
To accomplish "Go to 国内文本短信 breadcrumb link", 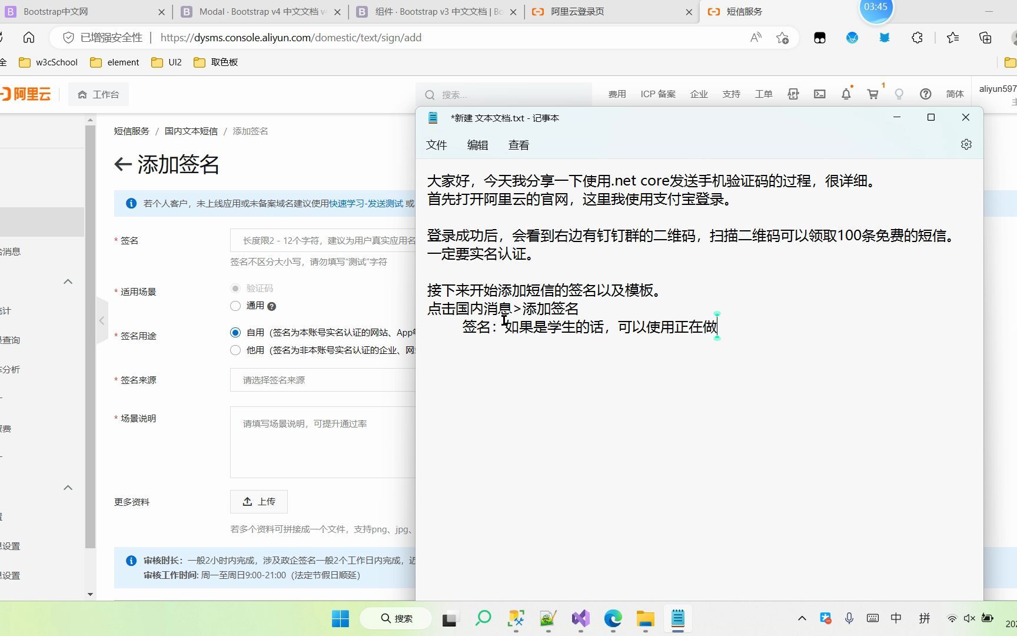I will 191,131.
